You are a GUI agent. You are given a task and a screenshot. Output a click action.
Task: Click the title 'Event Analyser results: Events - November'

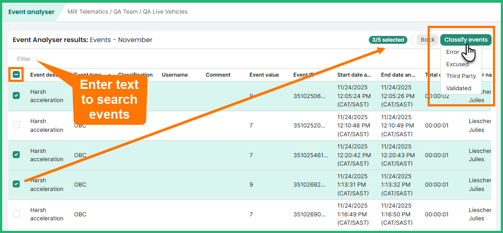[82, 40]
